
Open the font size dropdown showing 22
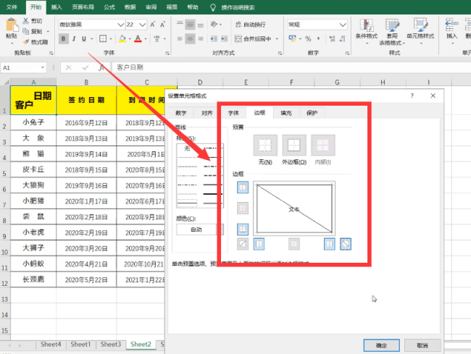[x=142, y=25]
